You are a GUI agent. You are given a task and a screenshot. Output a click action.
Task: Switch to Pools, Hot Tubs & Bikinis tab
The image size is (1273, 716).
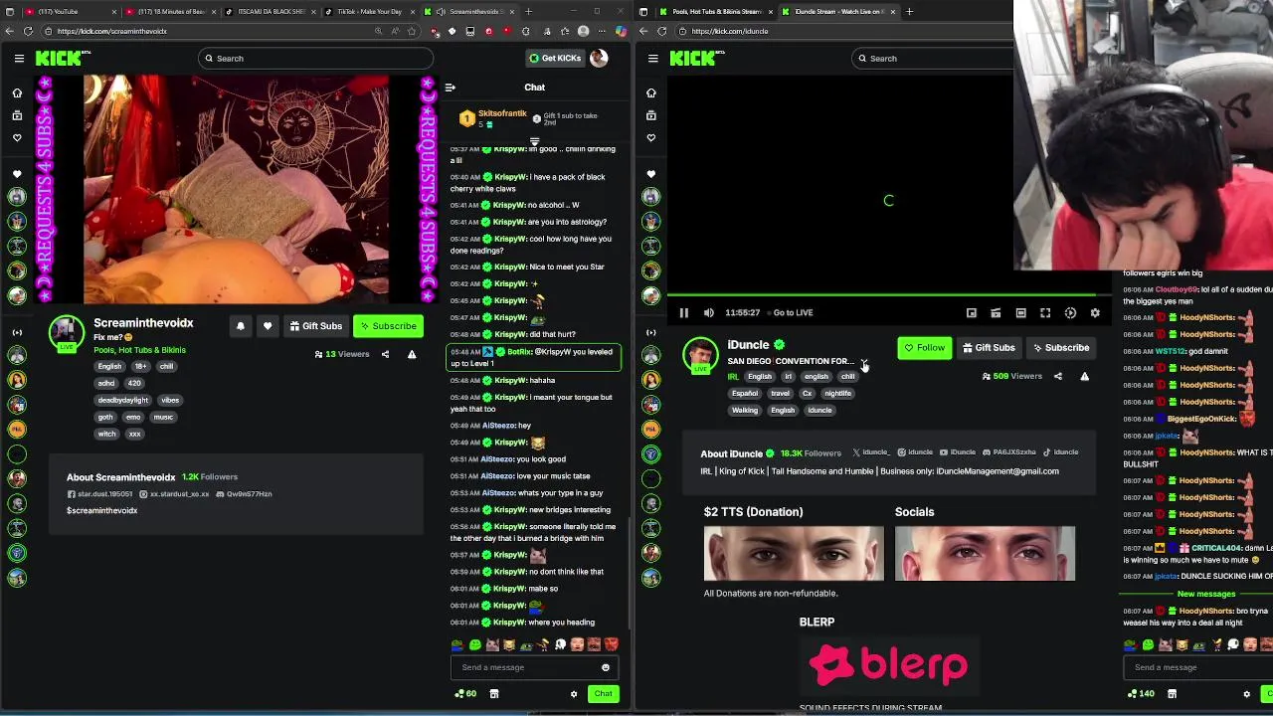(x=711, y=12)
